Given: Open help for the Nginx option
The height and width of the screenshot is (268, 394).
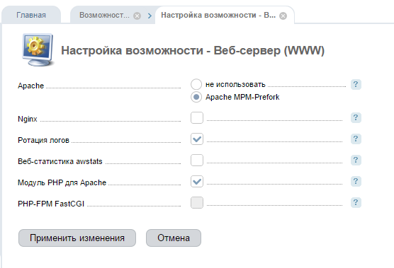Looking at the screenshot, I should pyautogui.click(x=356, y=117).
